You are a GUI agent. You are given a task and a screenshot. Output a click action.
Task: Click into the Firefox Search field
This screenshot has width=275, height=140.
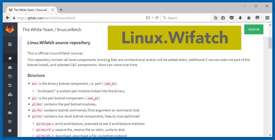point(186,18)
